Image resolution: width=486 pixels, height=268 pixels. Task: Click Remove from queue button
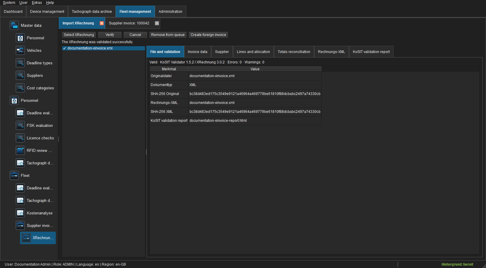168,35
